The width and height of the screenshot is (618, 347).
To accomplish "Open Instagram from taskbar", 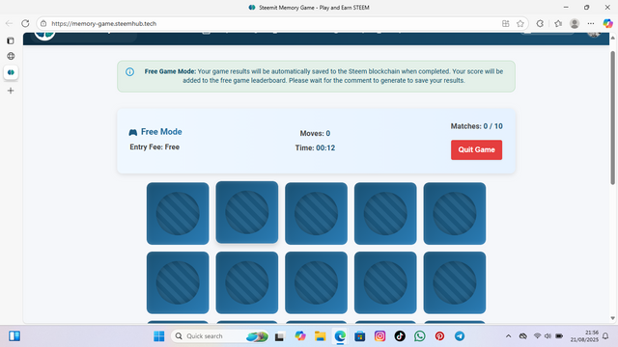I will [379, 336].
